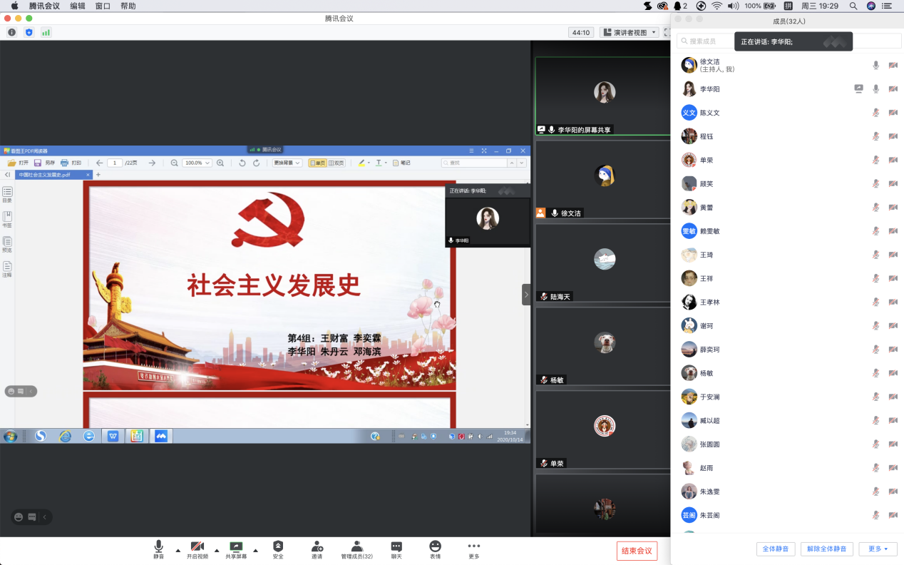This screenshot has height=565, width=904.
Task: Toggle the 静音 microphone mute button
Action: tap(158, 546)
